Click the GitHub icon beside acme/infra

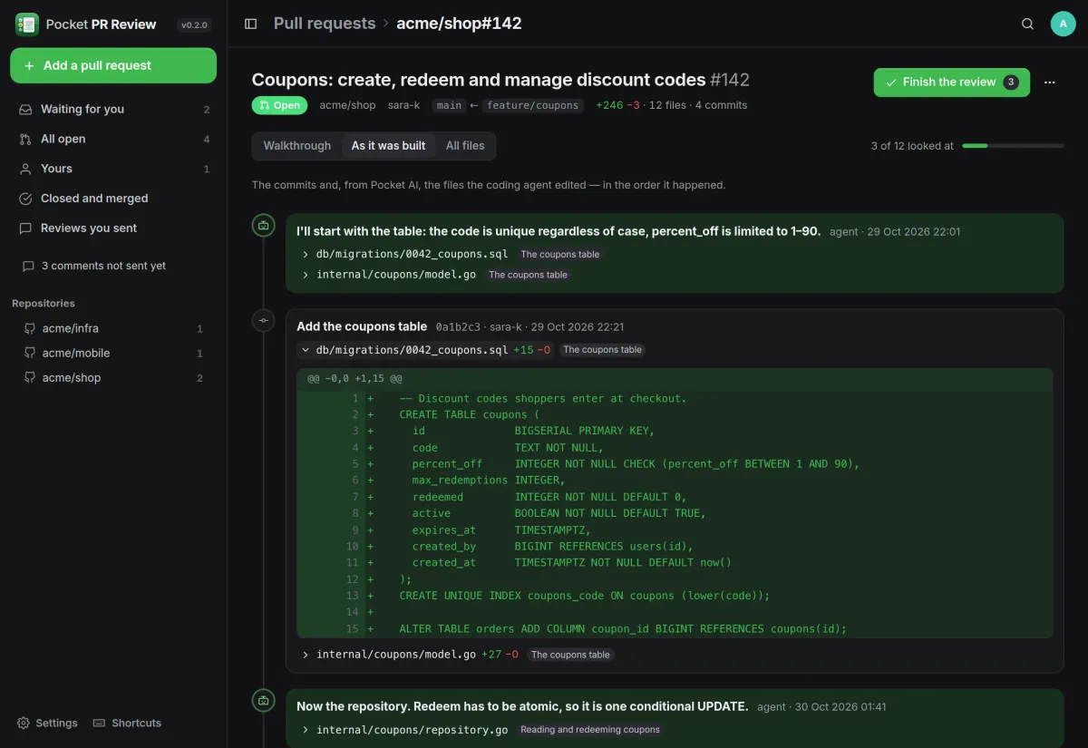click(x=30, y=328)
